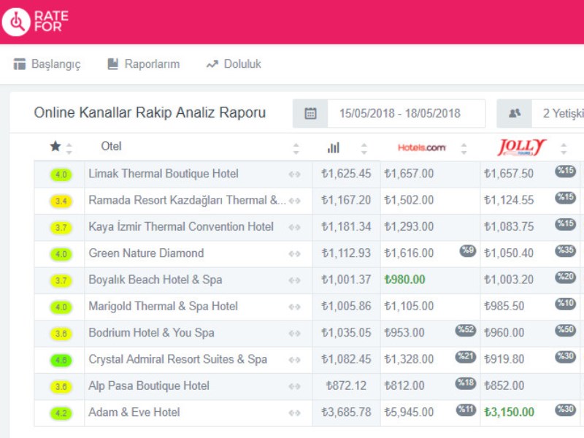Sort by Hotels.com price column arrows
Viewport: 584px width, 438px height.
[464, 148]
